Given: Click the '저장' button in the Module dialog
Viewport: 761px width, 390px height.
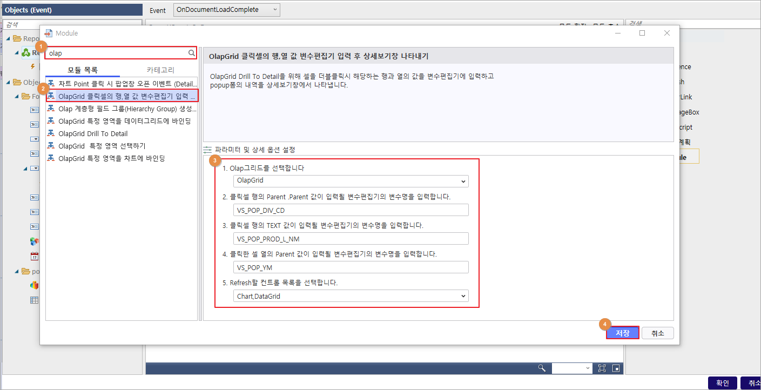Looking at the screenshot, I should 623,333.
